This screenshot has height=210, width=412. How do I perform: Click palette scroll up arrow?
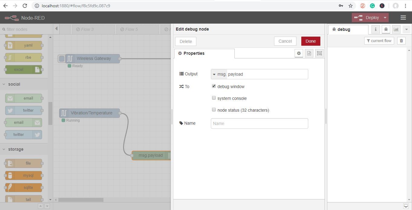pos(50,38)
